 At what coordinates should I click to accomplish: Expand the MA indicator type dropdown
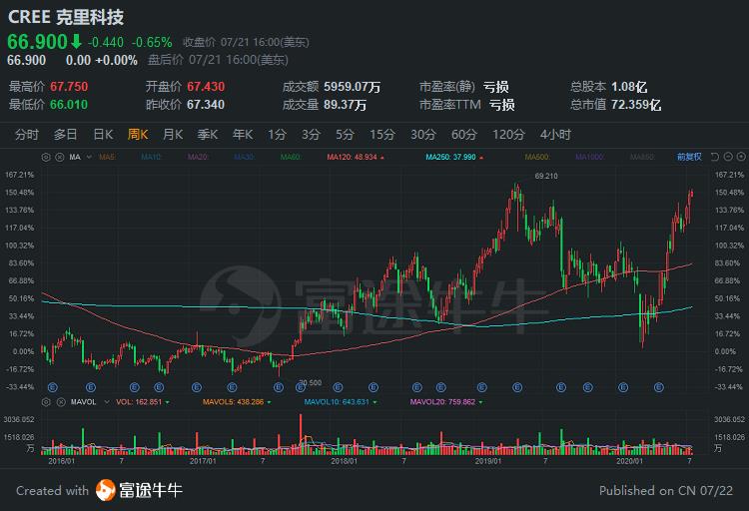(x=89, y=157)
